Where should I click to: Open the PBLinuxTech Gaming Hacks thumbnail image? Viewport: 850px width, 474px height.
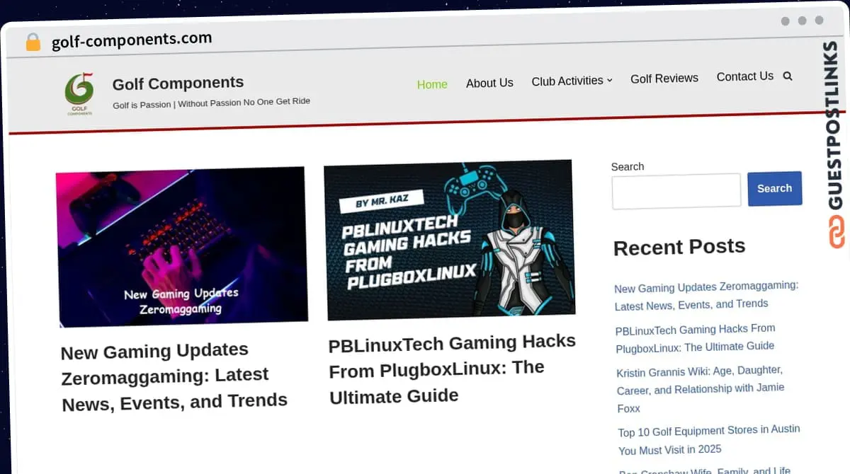pyautogui.click(x=449, y=239)
